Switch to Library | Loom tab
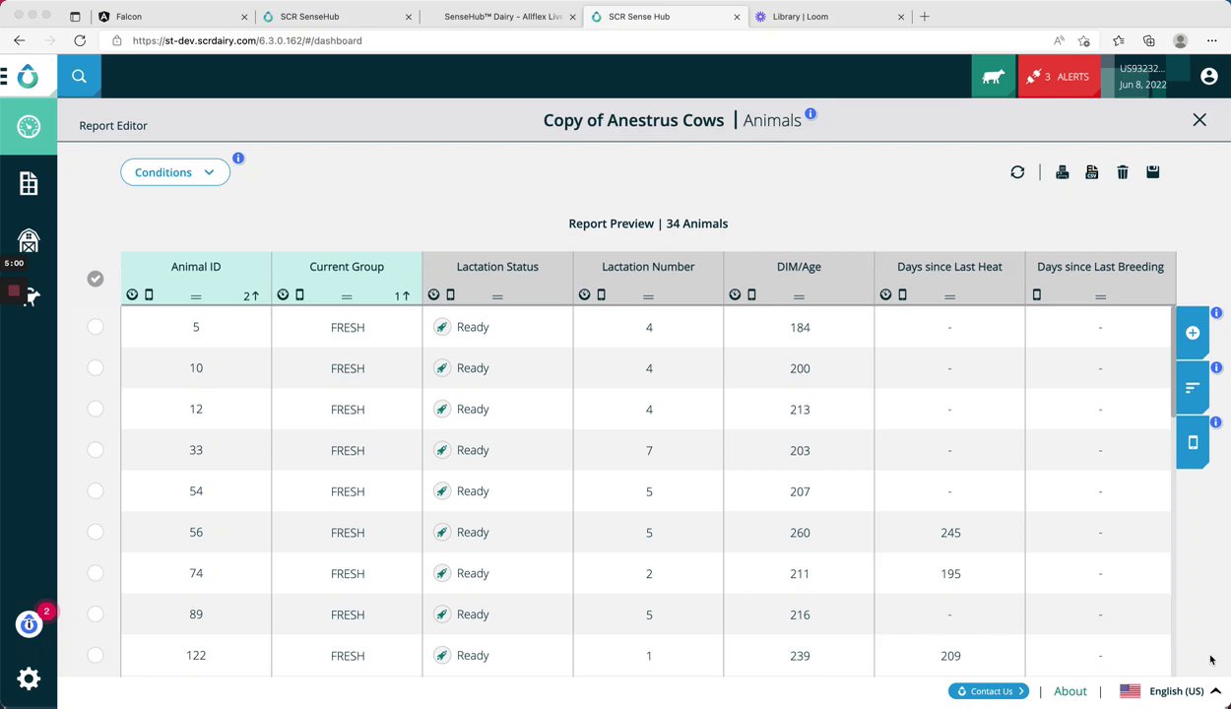Image resolution: width=1231 pixels, height=709 pixels. [828, 17]
